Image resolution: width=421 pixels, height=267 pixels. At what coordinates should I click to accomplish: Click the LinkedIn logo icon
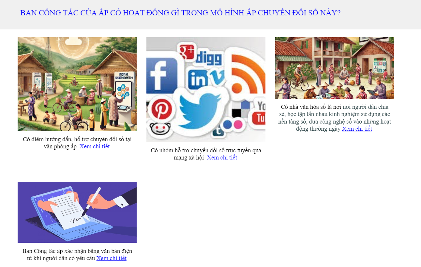[x=198, y=80]
